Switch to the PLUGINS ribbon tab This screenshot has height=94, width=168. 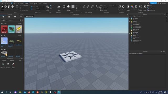(x=45, y=3)
